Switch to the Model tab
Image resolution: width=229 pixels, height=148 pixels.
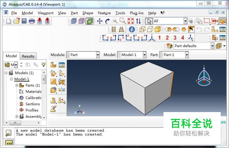(11, 56)
